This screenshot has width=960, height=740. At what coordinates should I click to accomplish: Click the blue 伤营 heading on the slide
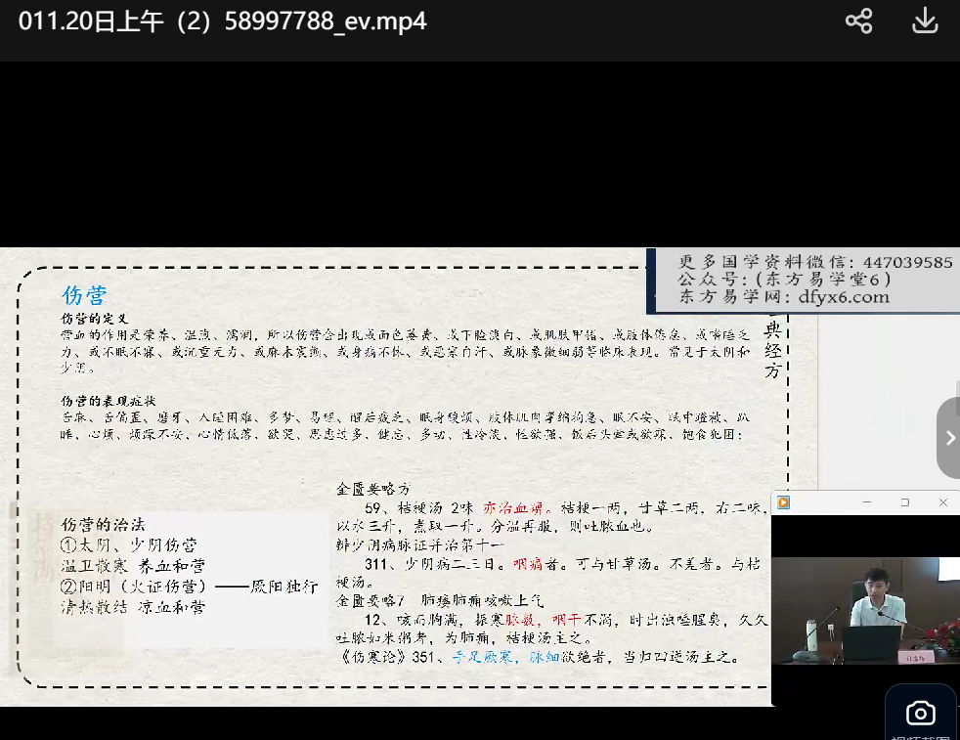[x=84, y=295]
